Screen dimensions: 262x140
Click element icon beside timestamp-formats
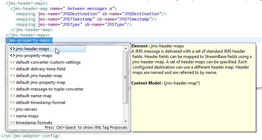coord(12,122)
